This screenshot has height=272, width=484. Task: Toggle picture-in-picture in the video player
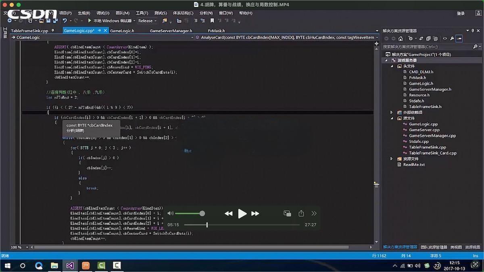point(288,213)
